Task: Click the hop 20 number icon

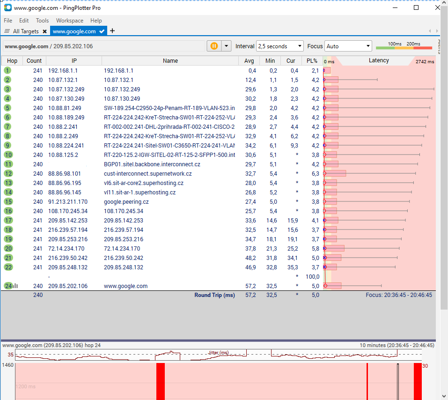Action: coord(8,248)
